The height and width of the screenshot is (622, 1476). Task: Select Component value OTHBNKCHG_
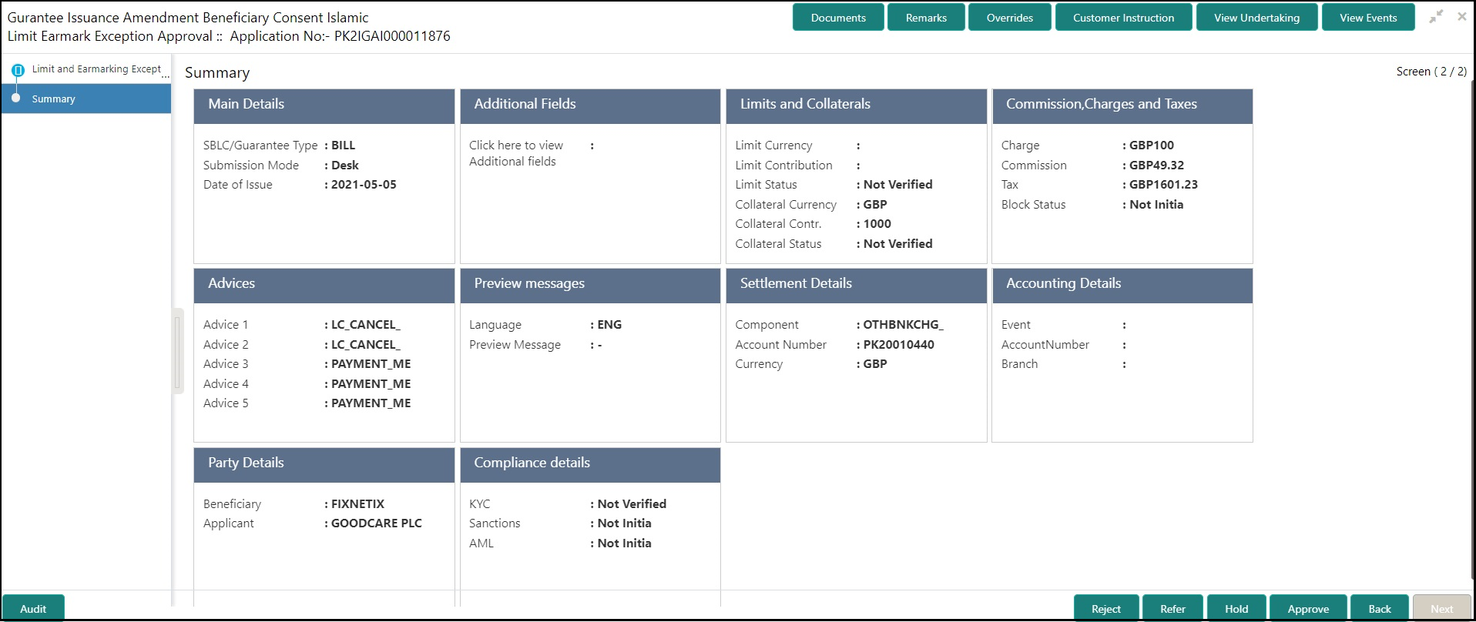tap(903, 325)
